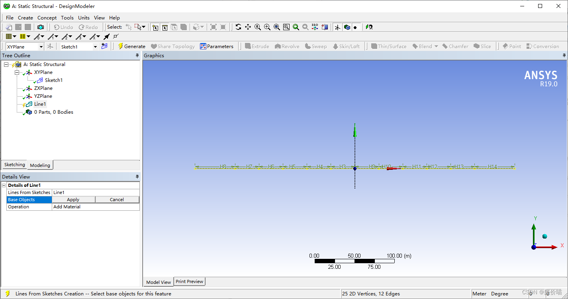Click the display vertices square icon
Image resolution: width=568 pixels, height=299 pixels.
pyautogui.click(x=116, y=36)
